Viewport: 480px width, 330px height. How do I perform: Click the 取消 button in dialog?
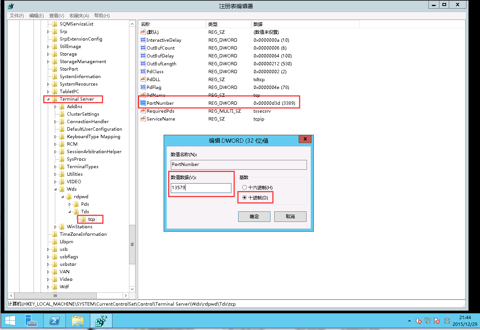(290, 217)
